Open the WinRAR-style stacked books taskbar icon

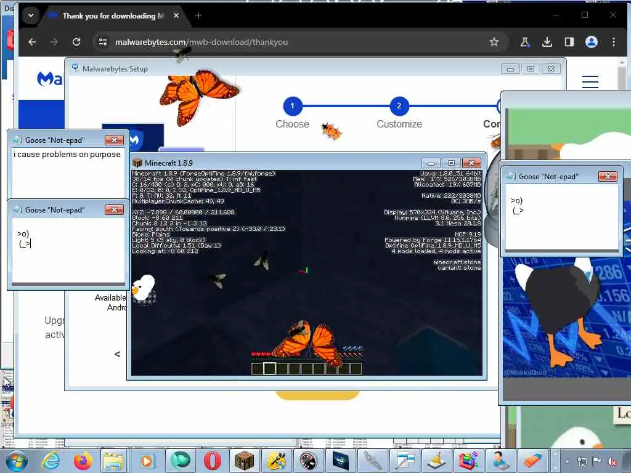469,461
